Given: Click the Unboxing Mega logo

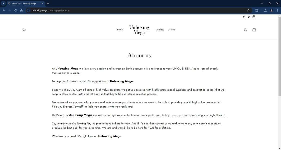Looking at the screenshot, I should (139, 29).
